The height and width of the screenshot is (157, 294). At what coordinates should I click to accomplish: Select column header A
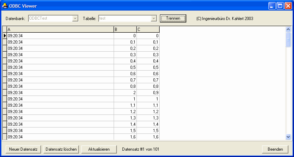point(60,30)
